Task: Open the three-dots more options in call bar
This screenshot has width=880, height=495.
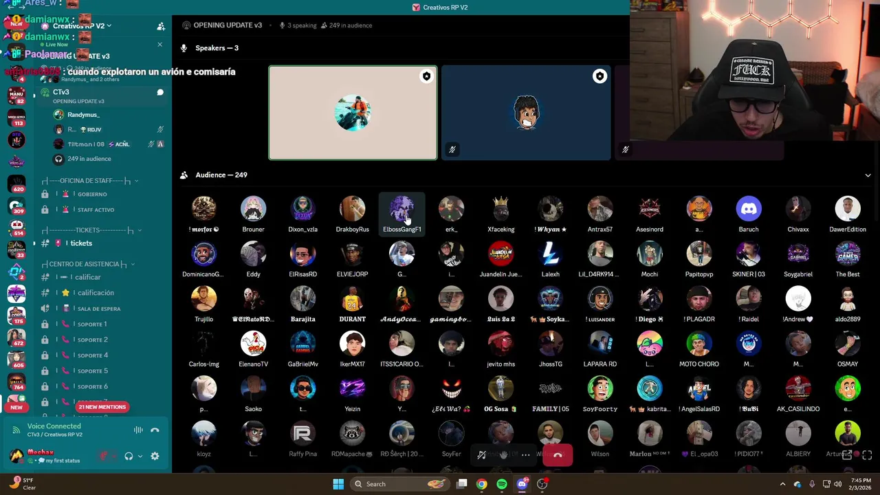Action: tap(525, 455)
